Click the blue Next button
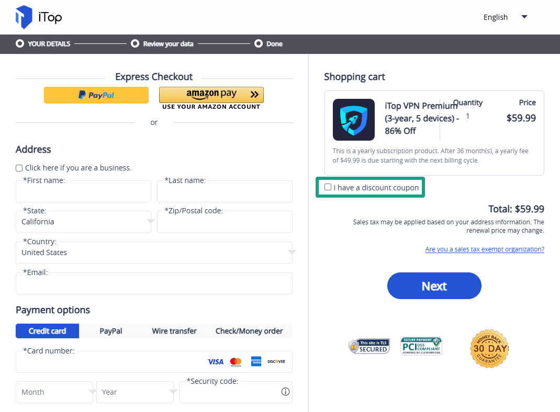560x412 pixels. pos(434,285)
